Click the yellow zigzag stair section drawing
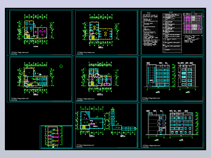 pos(53,136)
